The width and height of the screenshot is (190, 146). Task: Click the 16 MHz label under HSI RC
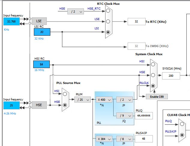pyautogui.click(x=39, y=70)
